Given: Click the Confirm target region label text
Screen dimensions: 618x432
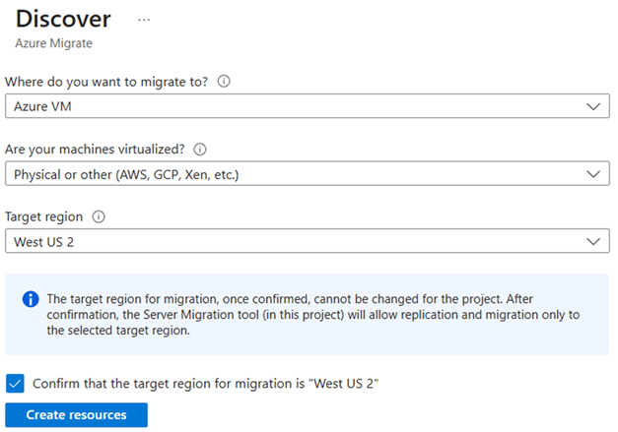Looking at the screenshot, I should (x=206, y=384).
